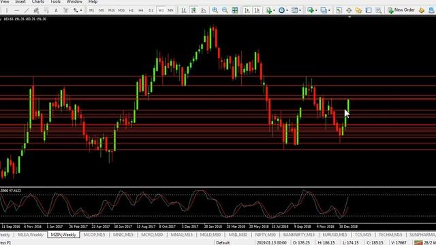Viewport: 436px width, 245px height.
Task: Switch to D1 timeframe
Action: coord(151,10)
